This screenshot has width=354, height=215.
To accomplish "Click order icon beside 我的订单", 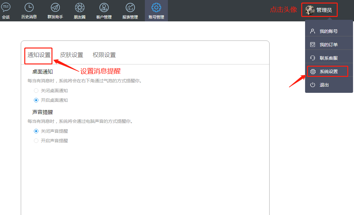I will point(312,45).
